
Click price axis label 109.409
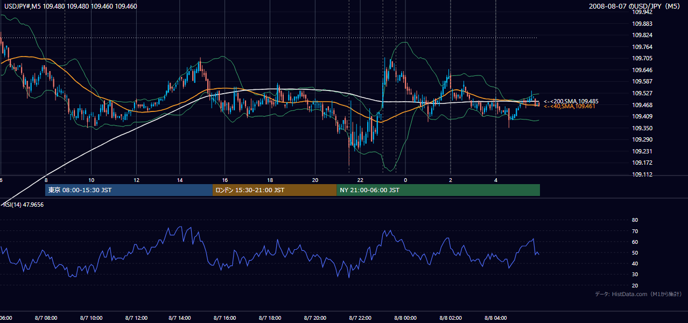coord(643,116)
